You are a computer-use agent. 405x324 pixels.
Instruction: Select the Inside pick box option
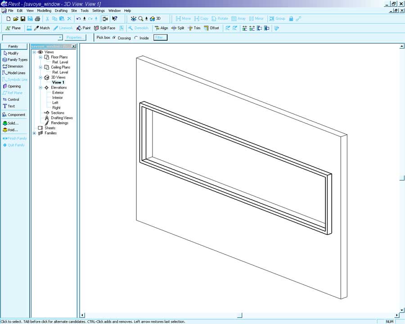coord(136,38)
